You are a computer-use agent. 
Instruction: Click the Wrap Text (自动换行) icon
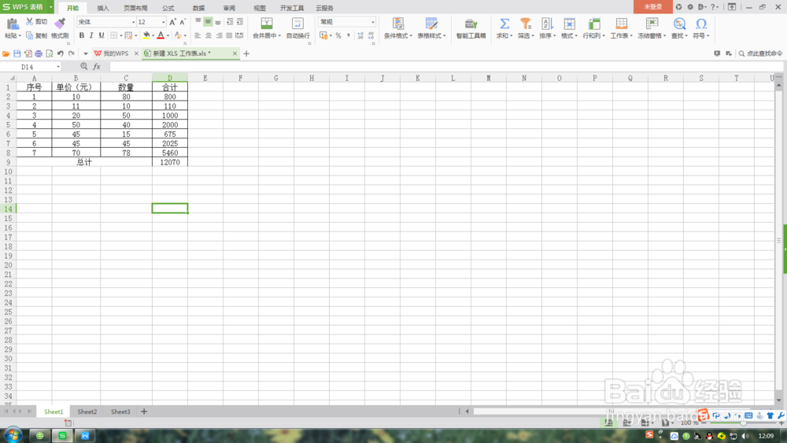pyautogui.click(x=297, y=24)
